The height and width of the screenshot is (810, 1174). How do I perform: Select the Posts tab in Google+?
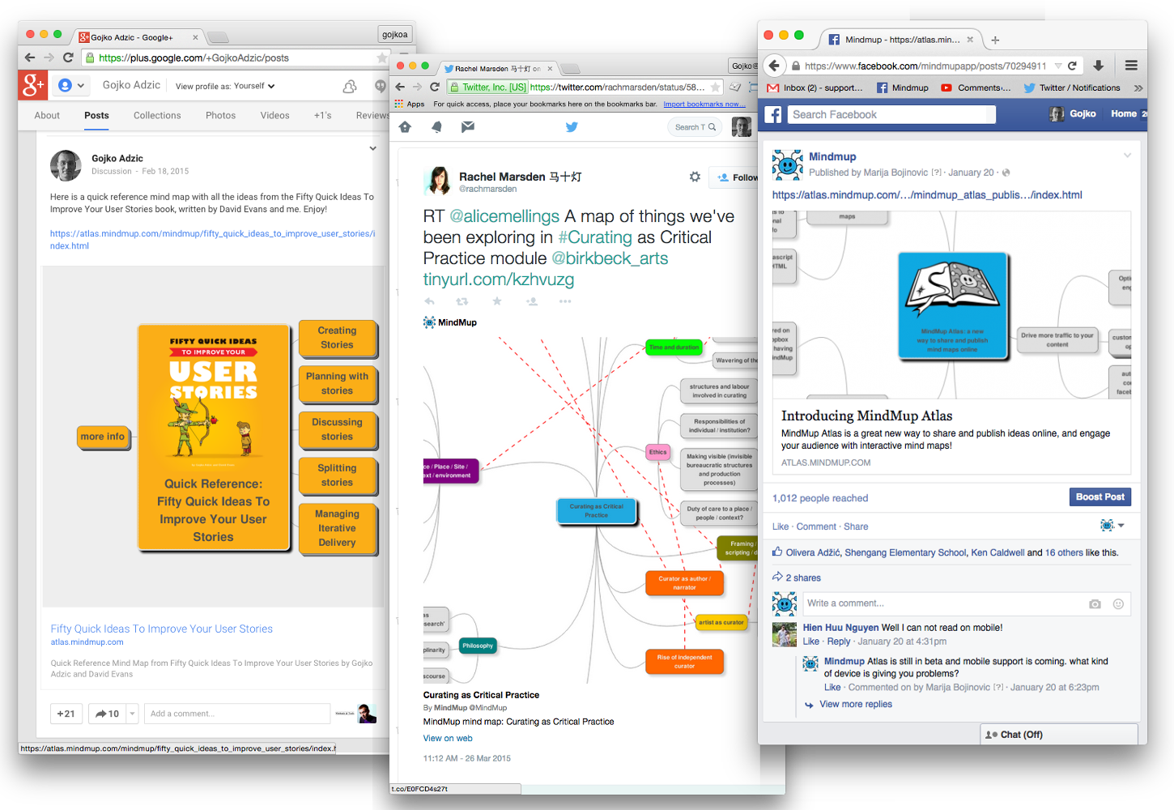click(96, 115)
